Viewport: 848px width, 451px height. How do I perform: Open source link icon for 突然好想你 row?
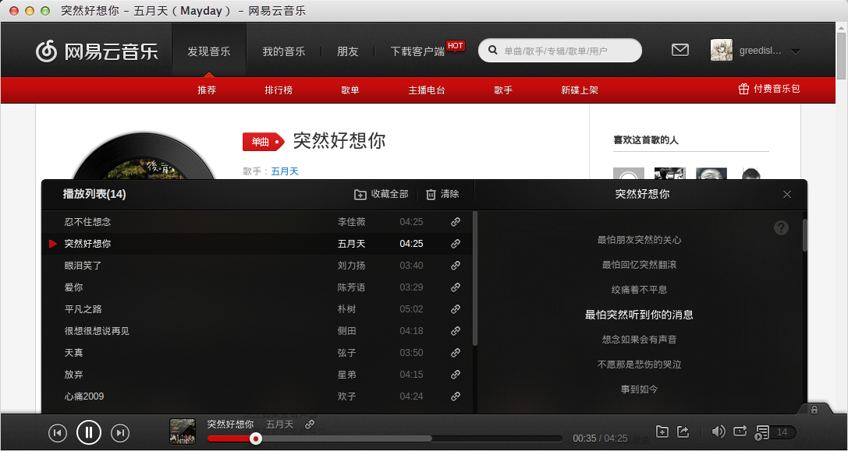pos(456,244)
